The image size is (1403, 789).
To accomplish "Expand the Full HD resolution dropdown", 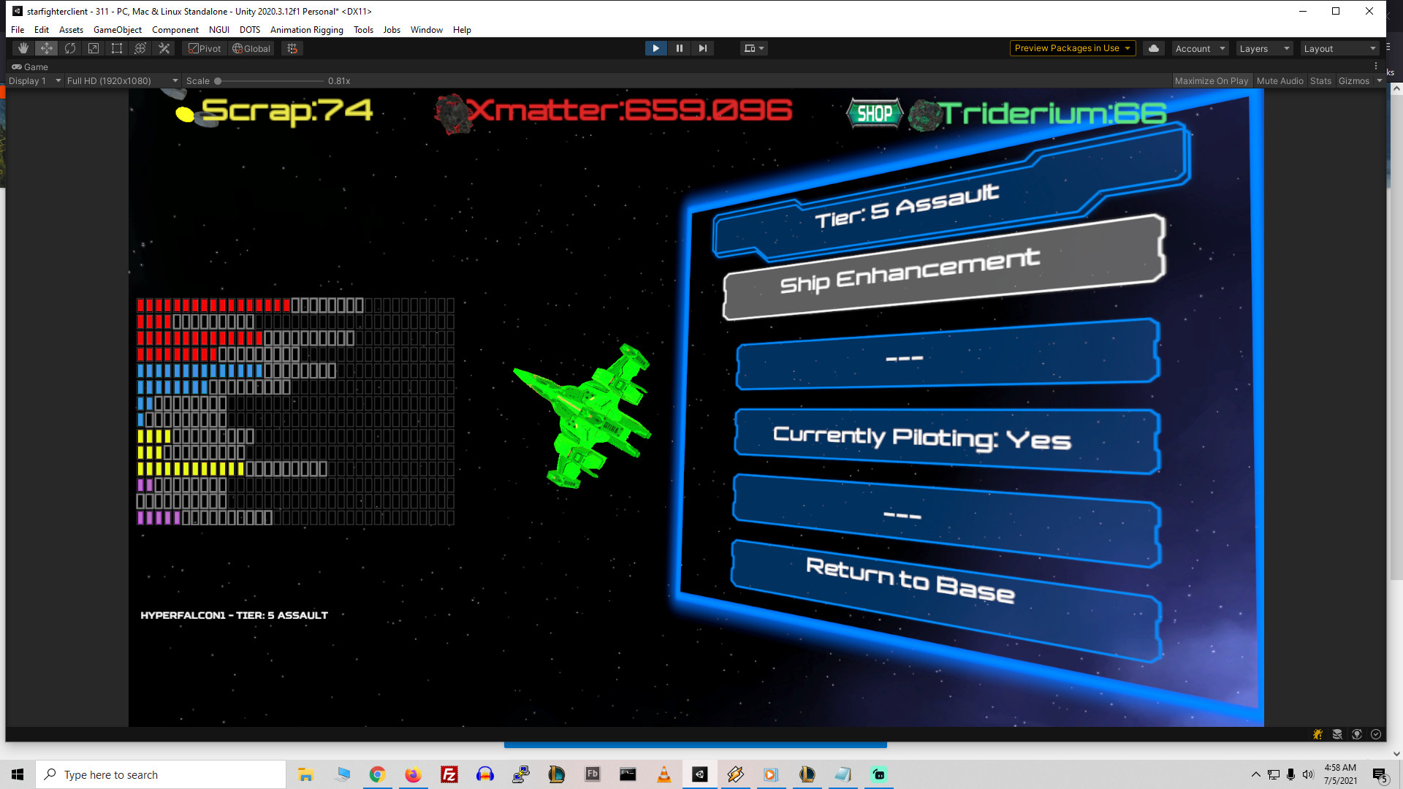I will point(121,81).
